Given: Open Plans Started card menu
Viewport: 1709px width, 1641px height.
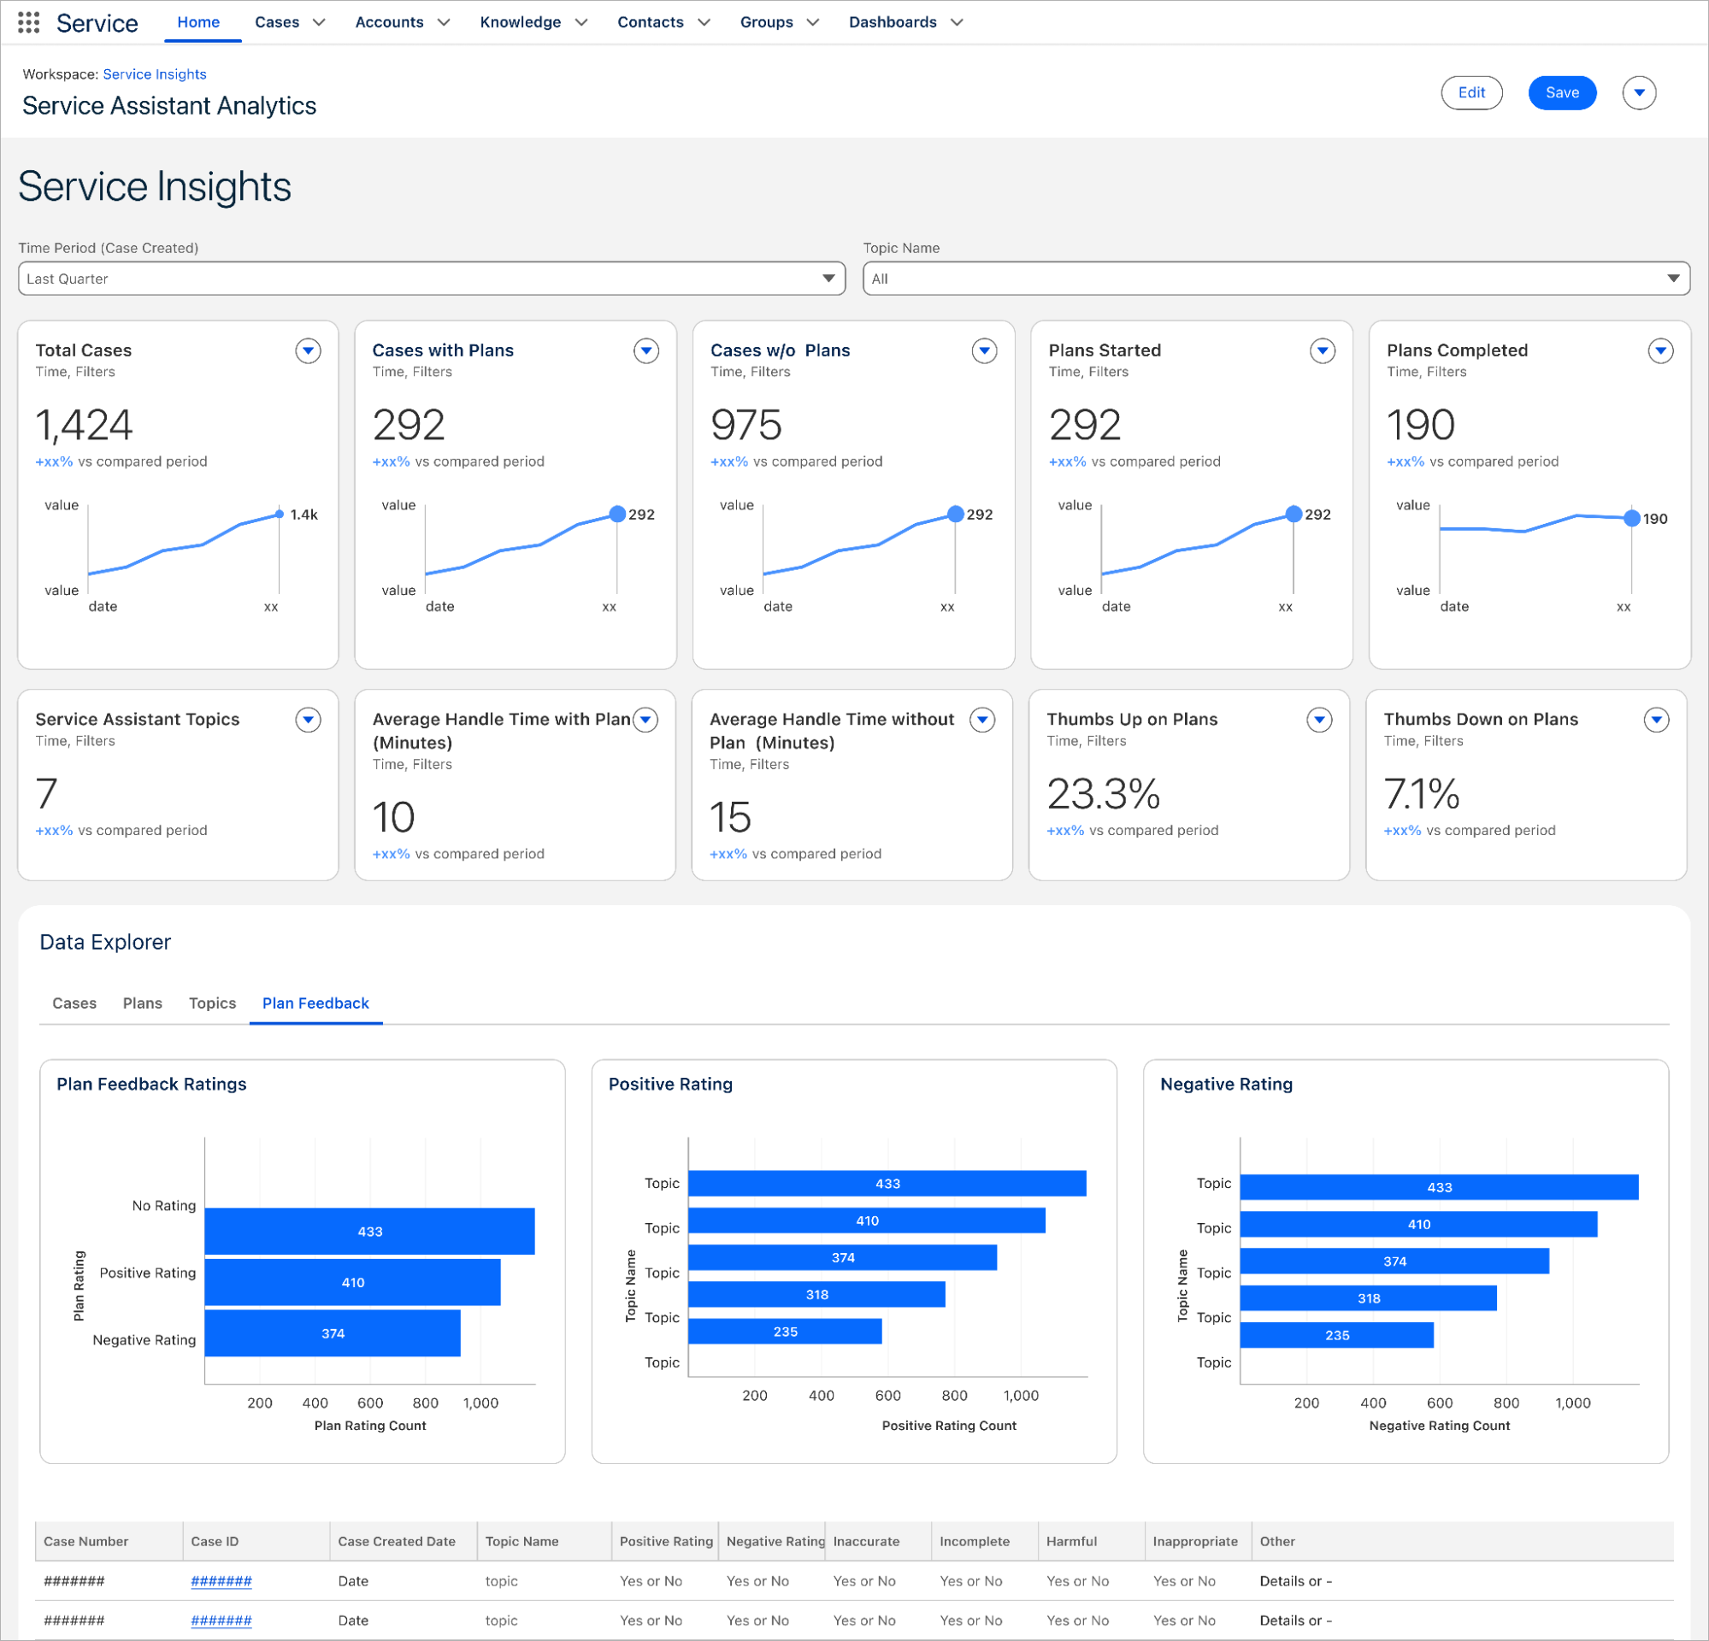Looking at the screenshot, I should click(1323, 351).
